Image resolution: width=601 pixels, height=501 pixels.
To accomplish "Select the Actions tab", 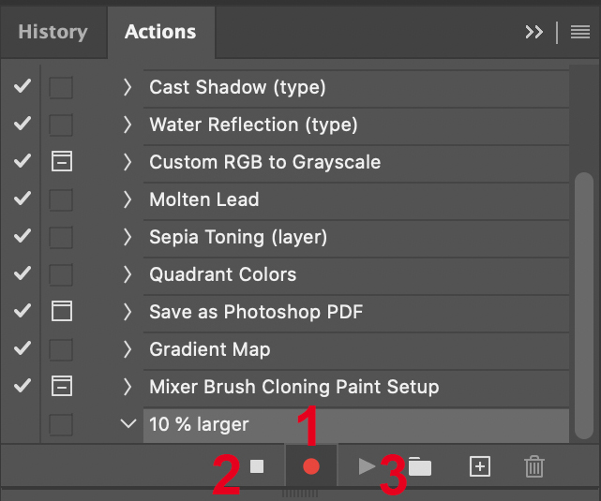I will (160, 32).
